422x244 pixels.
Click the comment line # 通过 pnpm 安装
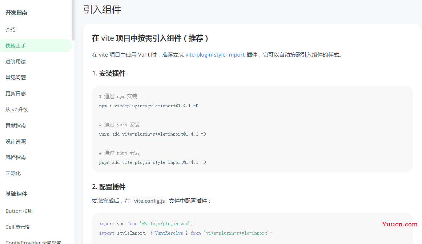pos(119,153)
